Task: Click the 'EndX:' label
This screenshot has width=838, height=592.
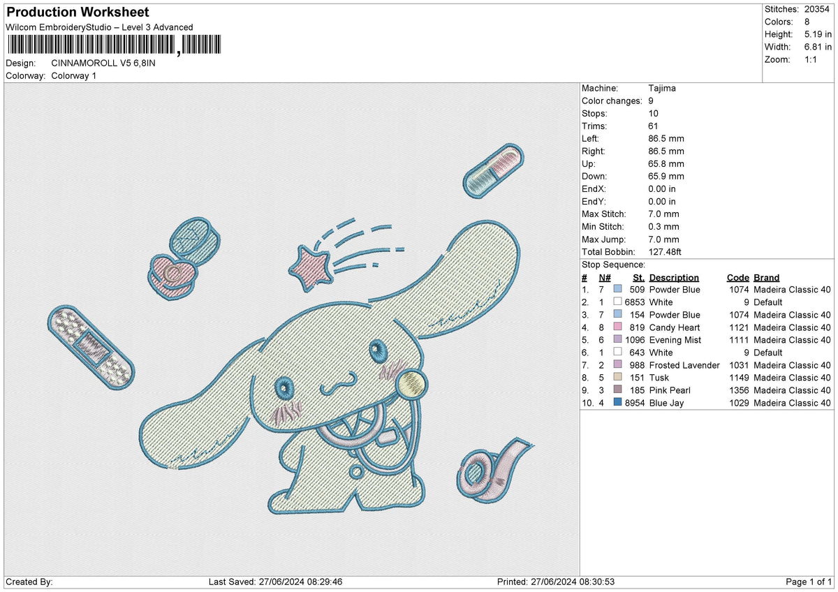Action: pos(594,188)
